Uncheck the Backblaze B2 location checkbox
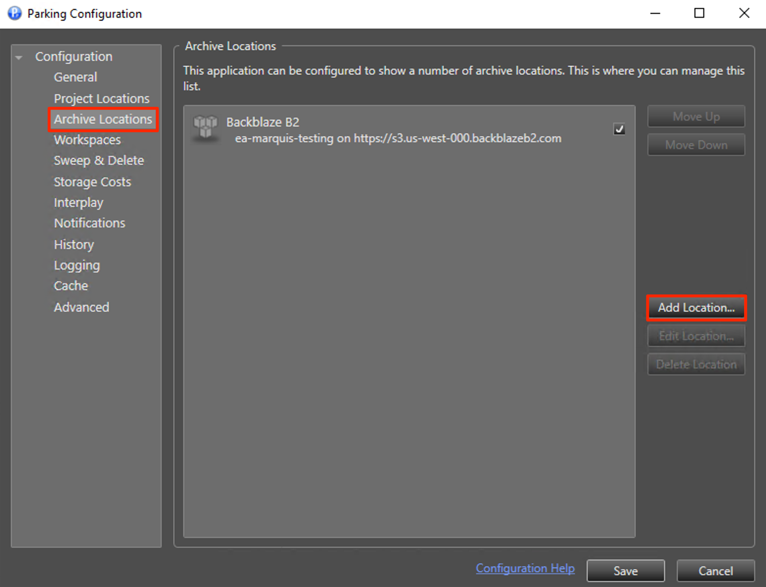 (x=619, y=129)
